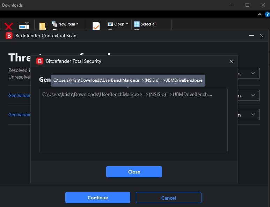The image size is (270, 207).
Task: Maximize the Downloads Explorer window
Action: pos(247,5)
